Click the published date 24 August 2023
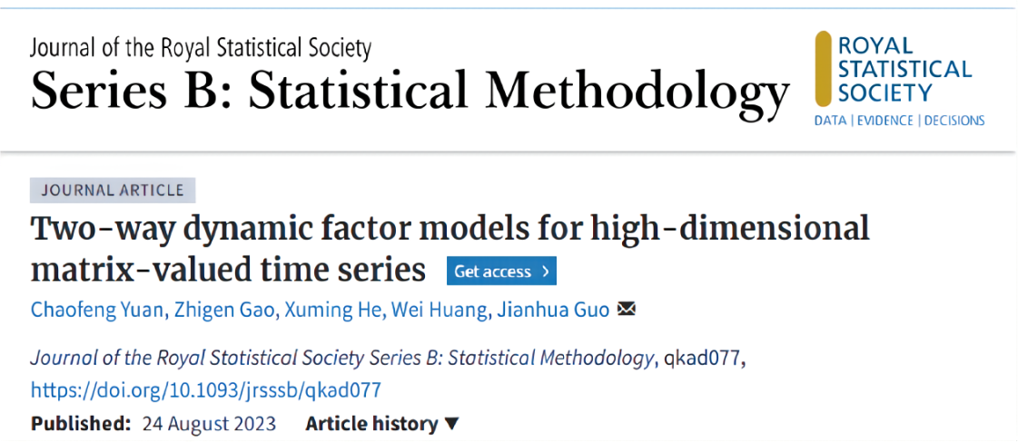This screenshot has height=442, width=1018. (x=209, y=425)
